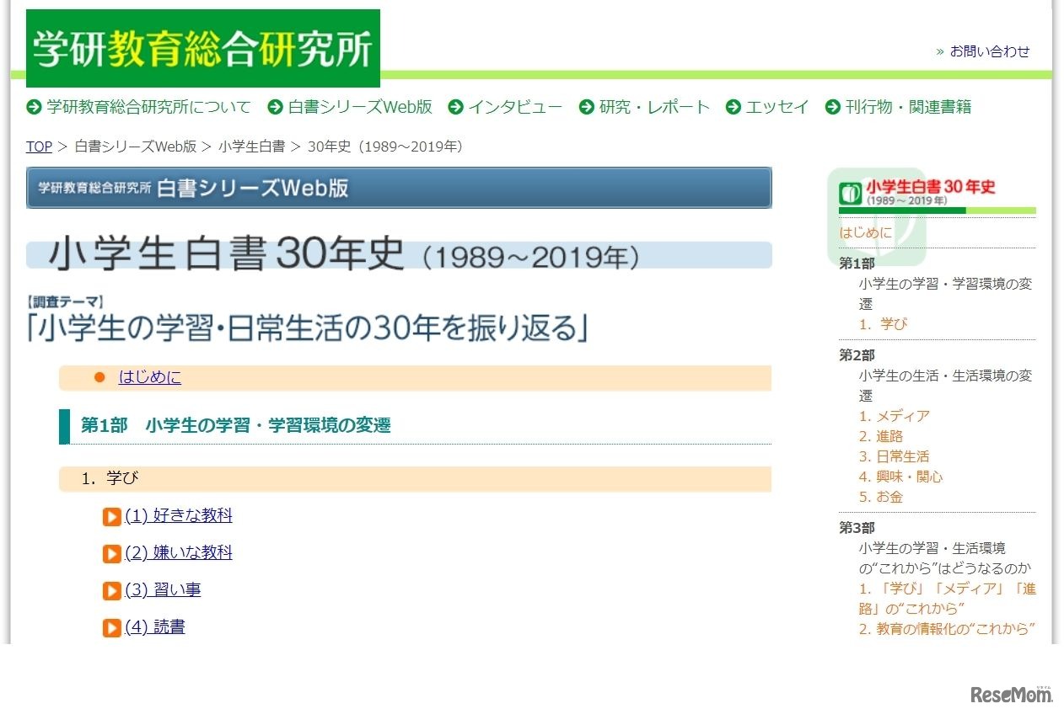Screen dimensions: 1064x714
Task: Open 3. 日常生活 in the sidebar
Action: [x=895, y=456]
